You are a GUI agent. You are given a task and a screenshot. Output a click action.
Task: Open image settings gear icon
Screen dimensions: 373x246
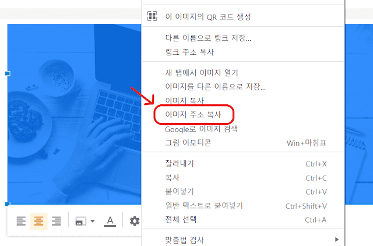[135, 222]
